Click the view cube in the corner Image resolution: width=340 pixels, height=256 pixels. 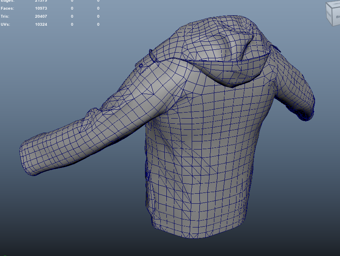click(x=333, y=14)
